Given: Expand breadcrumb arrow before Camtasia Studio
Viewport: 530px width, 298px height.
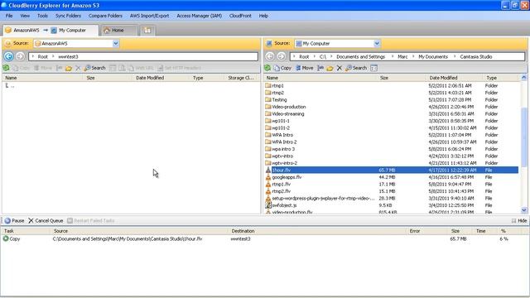Looking at the screenshot, I should click(455, 56).
